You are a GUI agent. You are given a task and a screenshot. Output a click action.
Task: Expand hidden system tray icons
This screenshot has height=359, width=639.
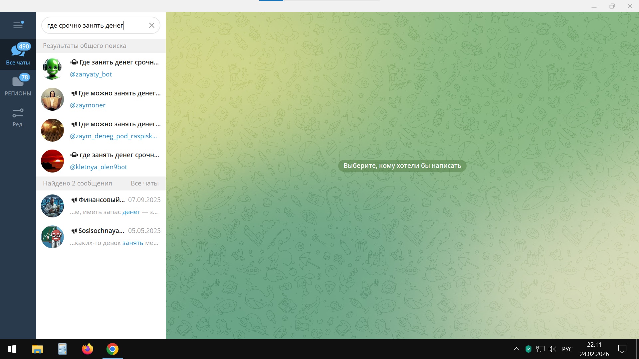[x=516, y=349]
